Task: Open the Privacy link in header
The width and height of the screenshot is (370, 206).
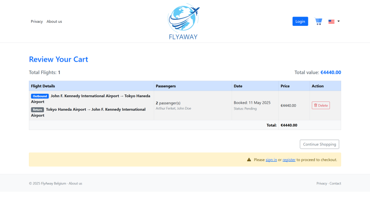Action: coord(36,22)
